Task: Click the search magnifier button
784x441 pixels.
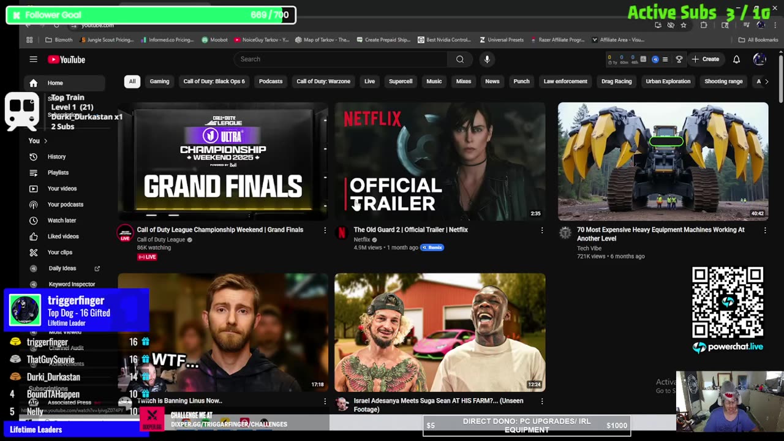Action: pos(460,59)
